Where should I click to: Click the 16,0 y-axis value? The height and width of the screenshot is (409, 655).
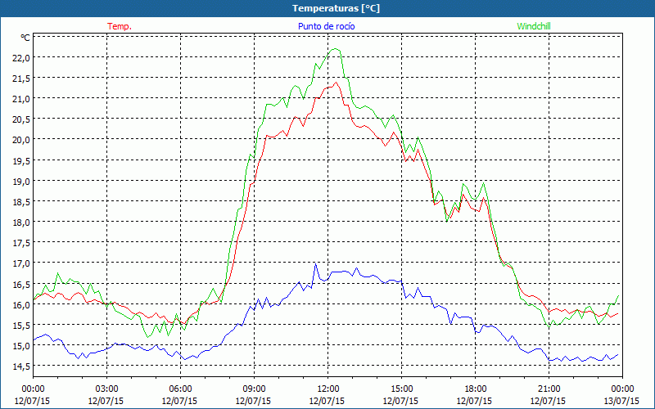(x=21, y=304)
